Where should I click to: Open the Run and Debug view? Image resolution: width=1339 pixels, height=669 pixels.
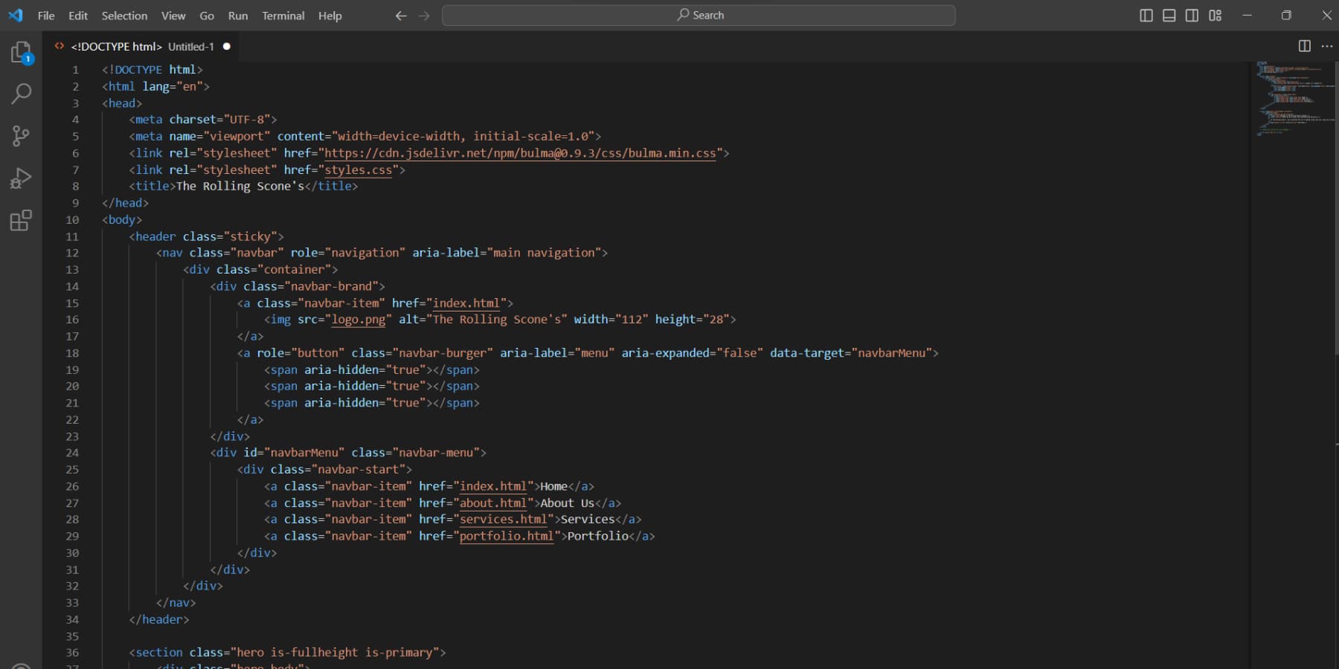click(20, 177)
